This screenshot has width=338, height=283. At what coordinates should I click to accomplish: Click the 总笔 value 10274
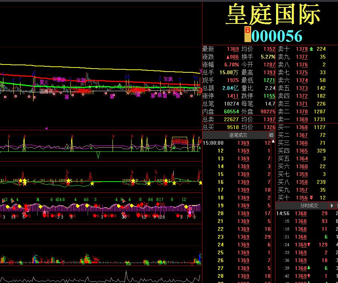point(231,104)
